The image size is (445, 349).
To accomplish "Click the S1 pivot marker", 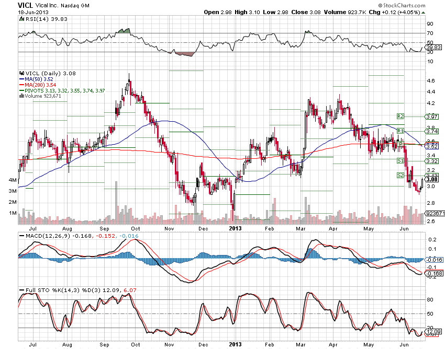I will [x=400, y=161].
